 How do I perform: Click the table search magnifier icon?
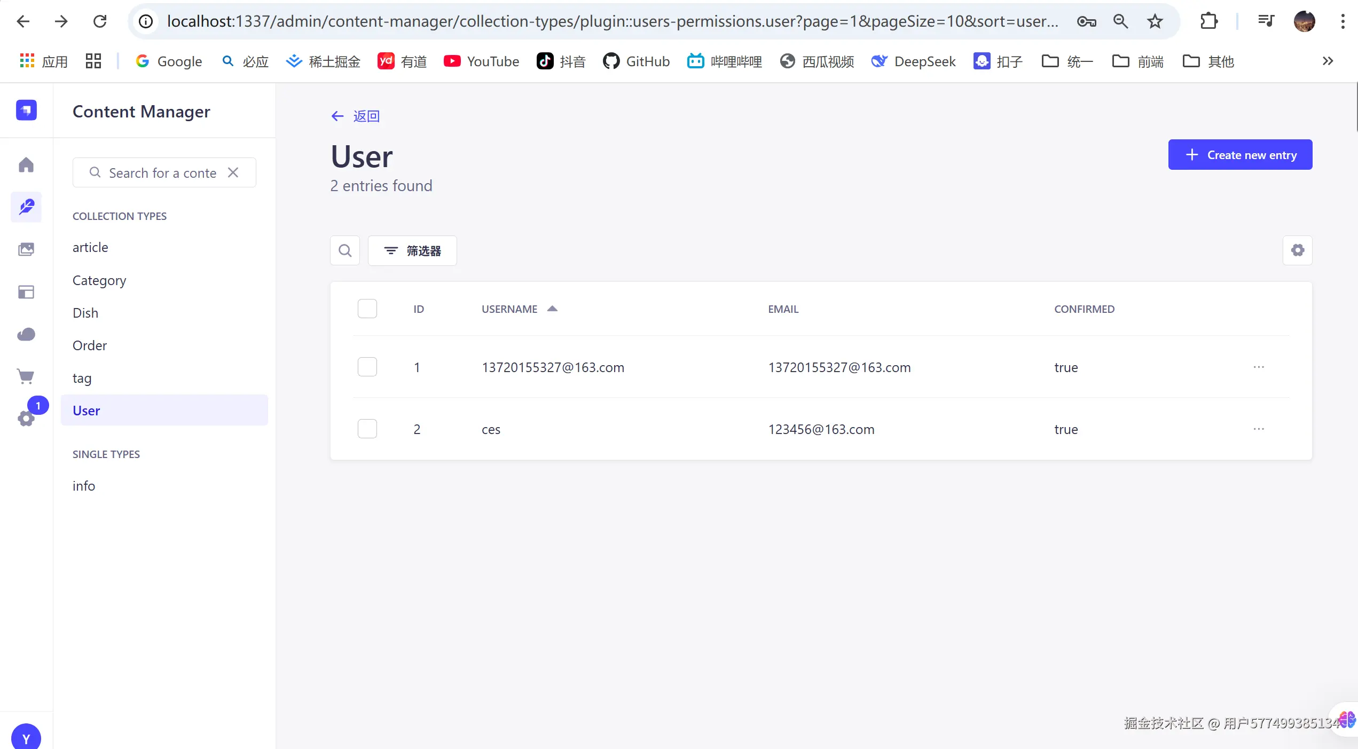pyautogui.click(x=345, y=250)
